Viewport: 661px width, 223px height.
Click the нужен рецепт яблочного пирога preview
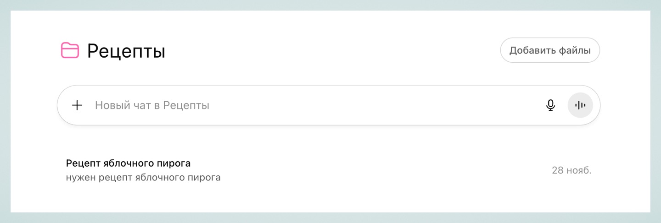(x=143, y=177)
